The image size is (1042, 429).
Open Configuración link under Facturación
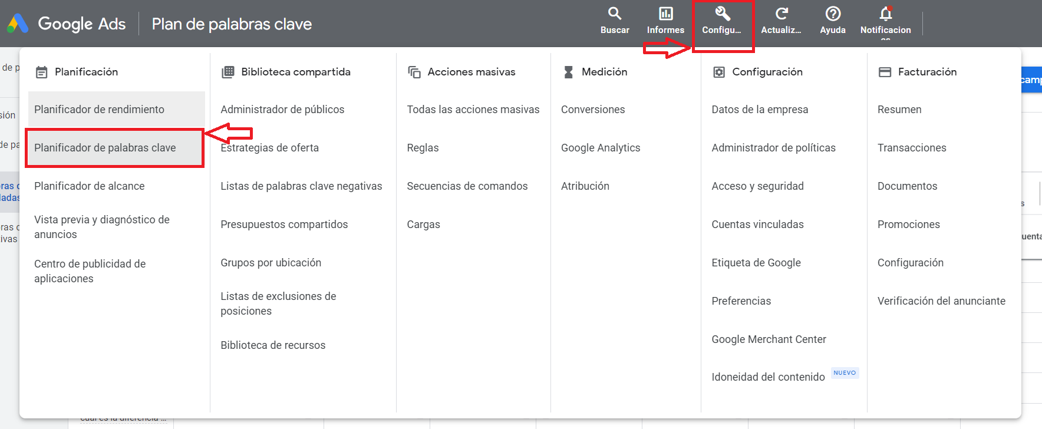(x=911, y=263)
